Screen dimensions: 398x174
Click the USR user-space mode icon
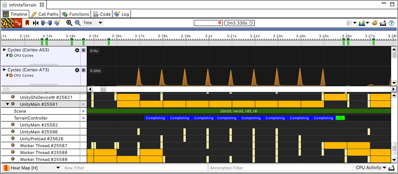pos(18,23)
